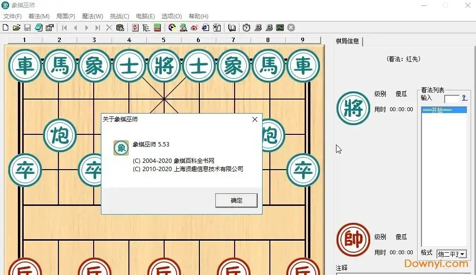
Task: Select the black 士 in column 4
Action: (x=129, y=66)
